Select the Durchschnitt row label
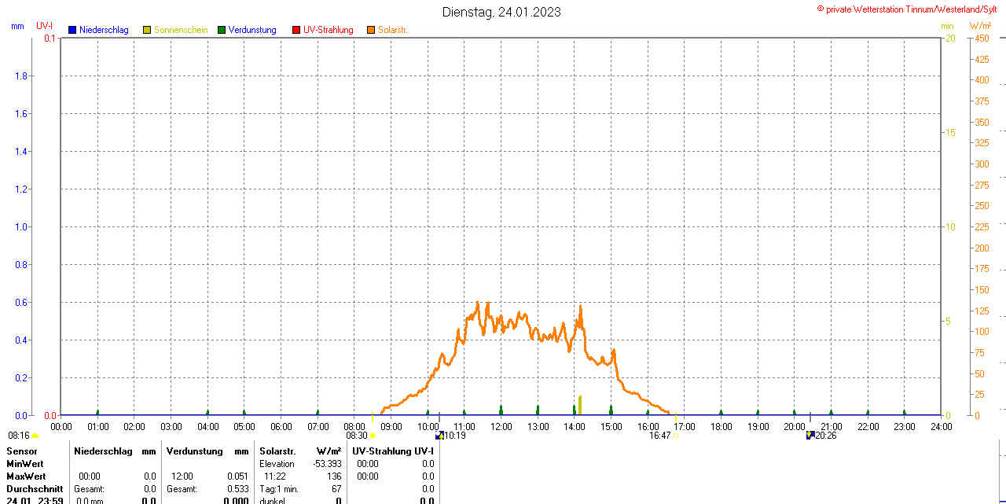 coord(35,489)
